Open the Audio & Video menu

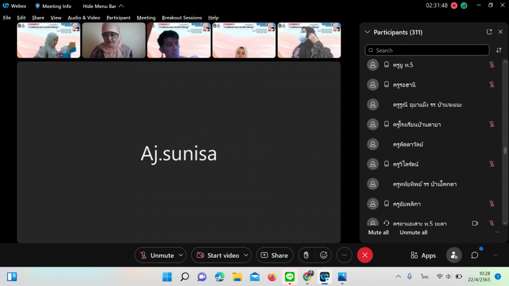tap(84, 18)
